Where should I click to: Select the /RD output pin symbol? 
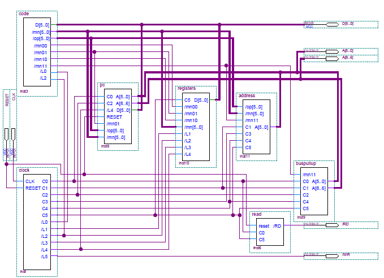tap(333, 225)
